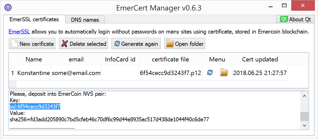
Task: Click the refresh icon in Konstantine's Menu cell
Action: tap(210, 73)
